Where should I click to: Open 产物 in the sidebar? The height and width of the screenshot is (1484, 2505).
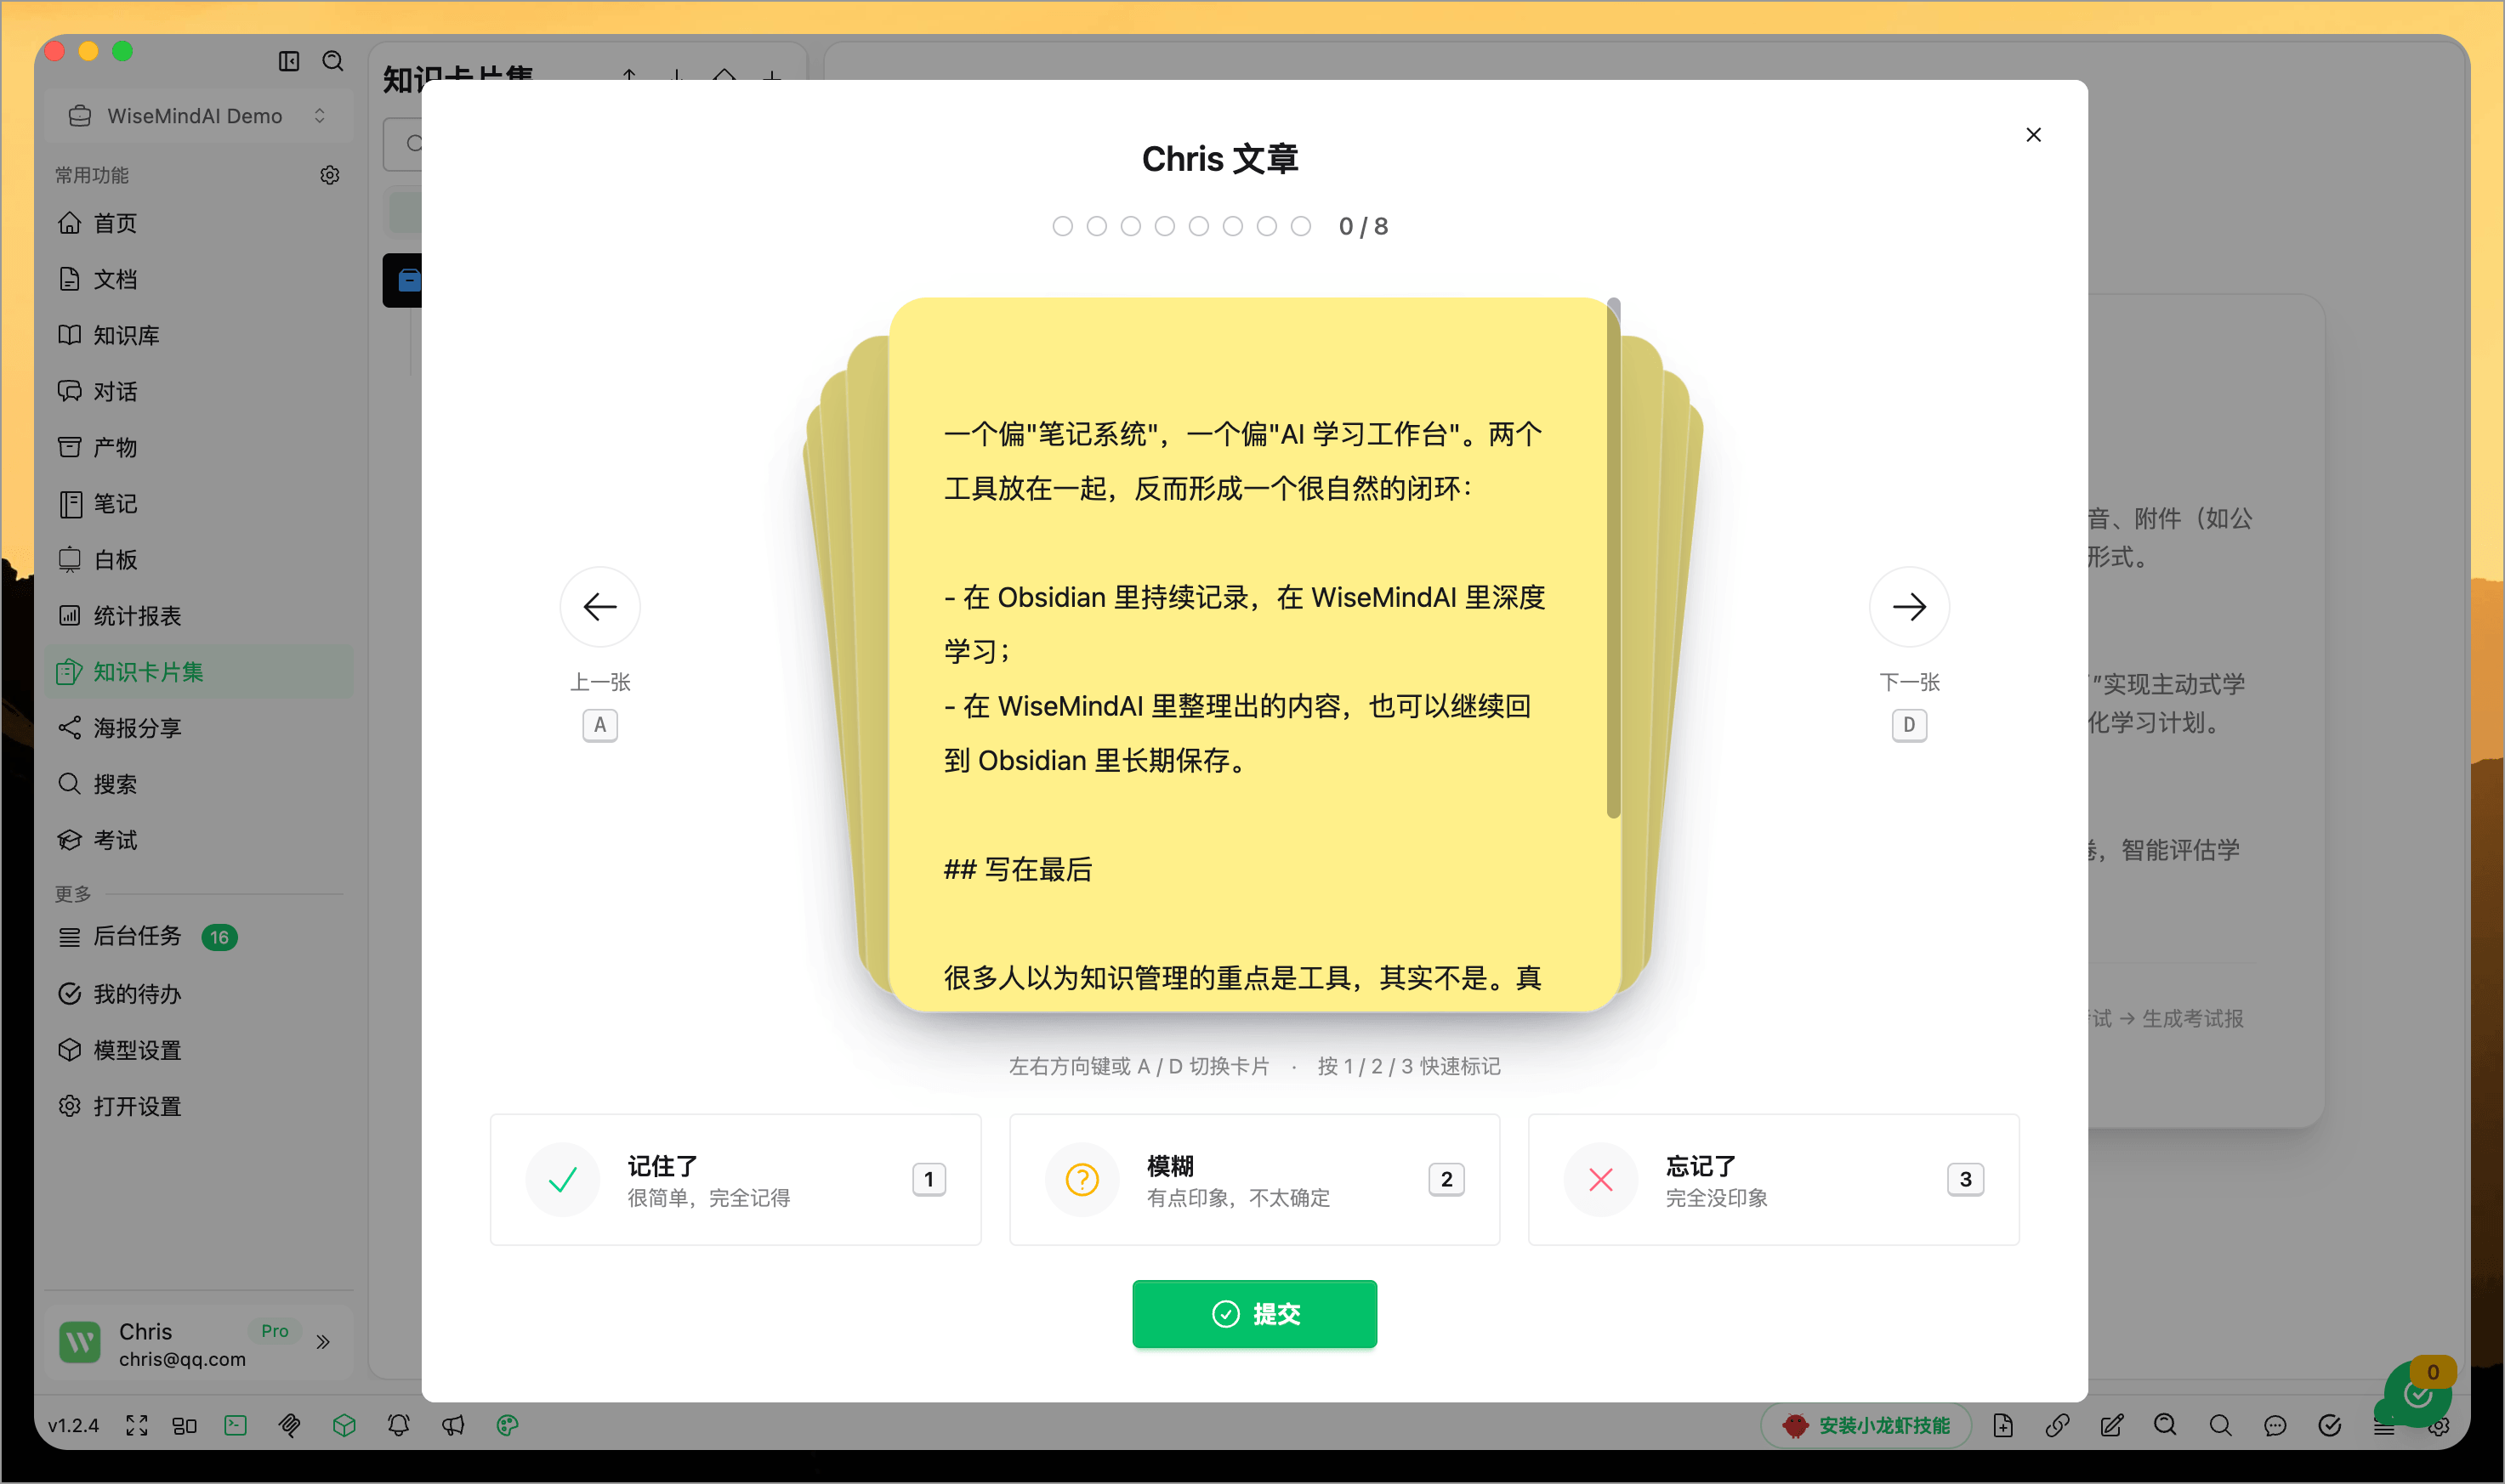pos(198,447)
